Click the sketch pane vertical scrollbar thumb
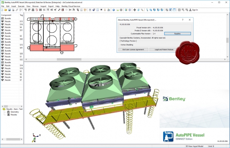This screenshot has width=230, height=148. coord(227,40)
